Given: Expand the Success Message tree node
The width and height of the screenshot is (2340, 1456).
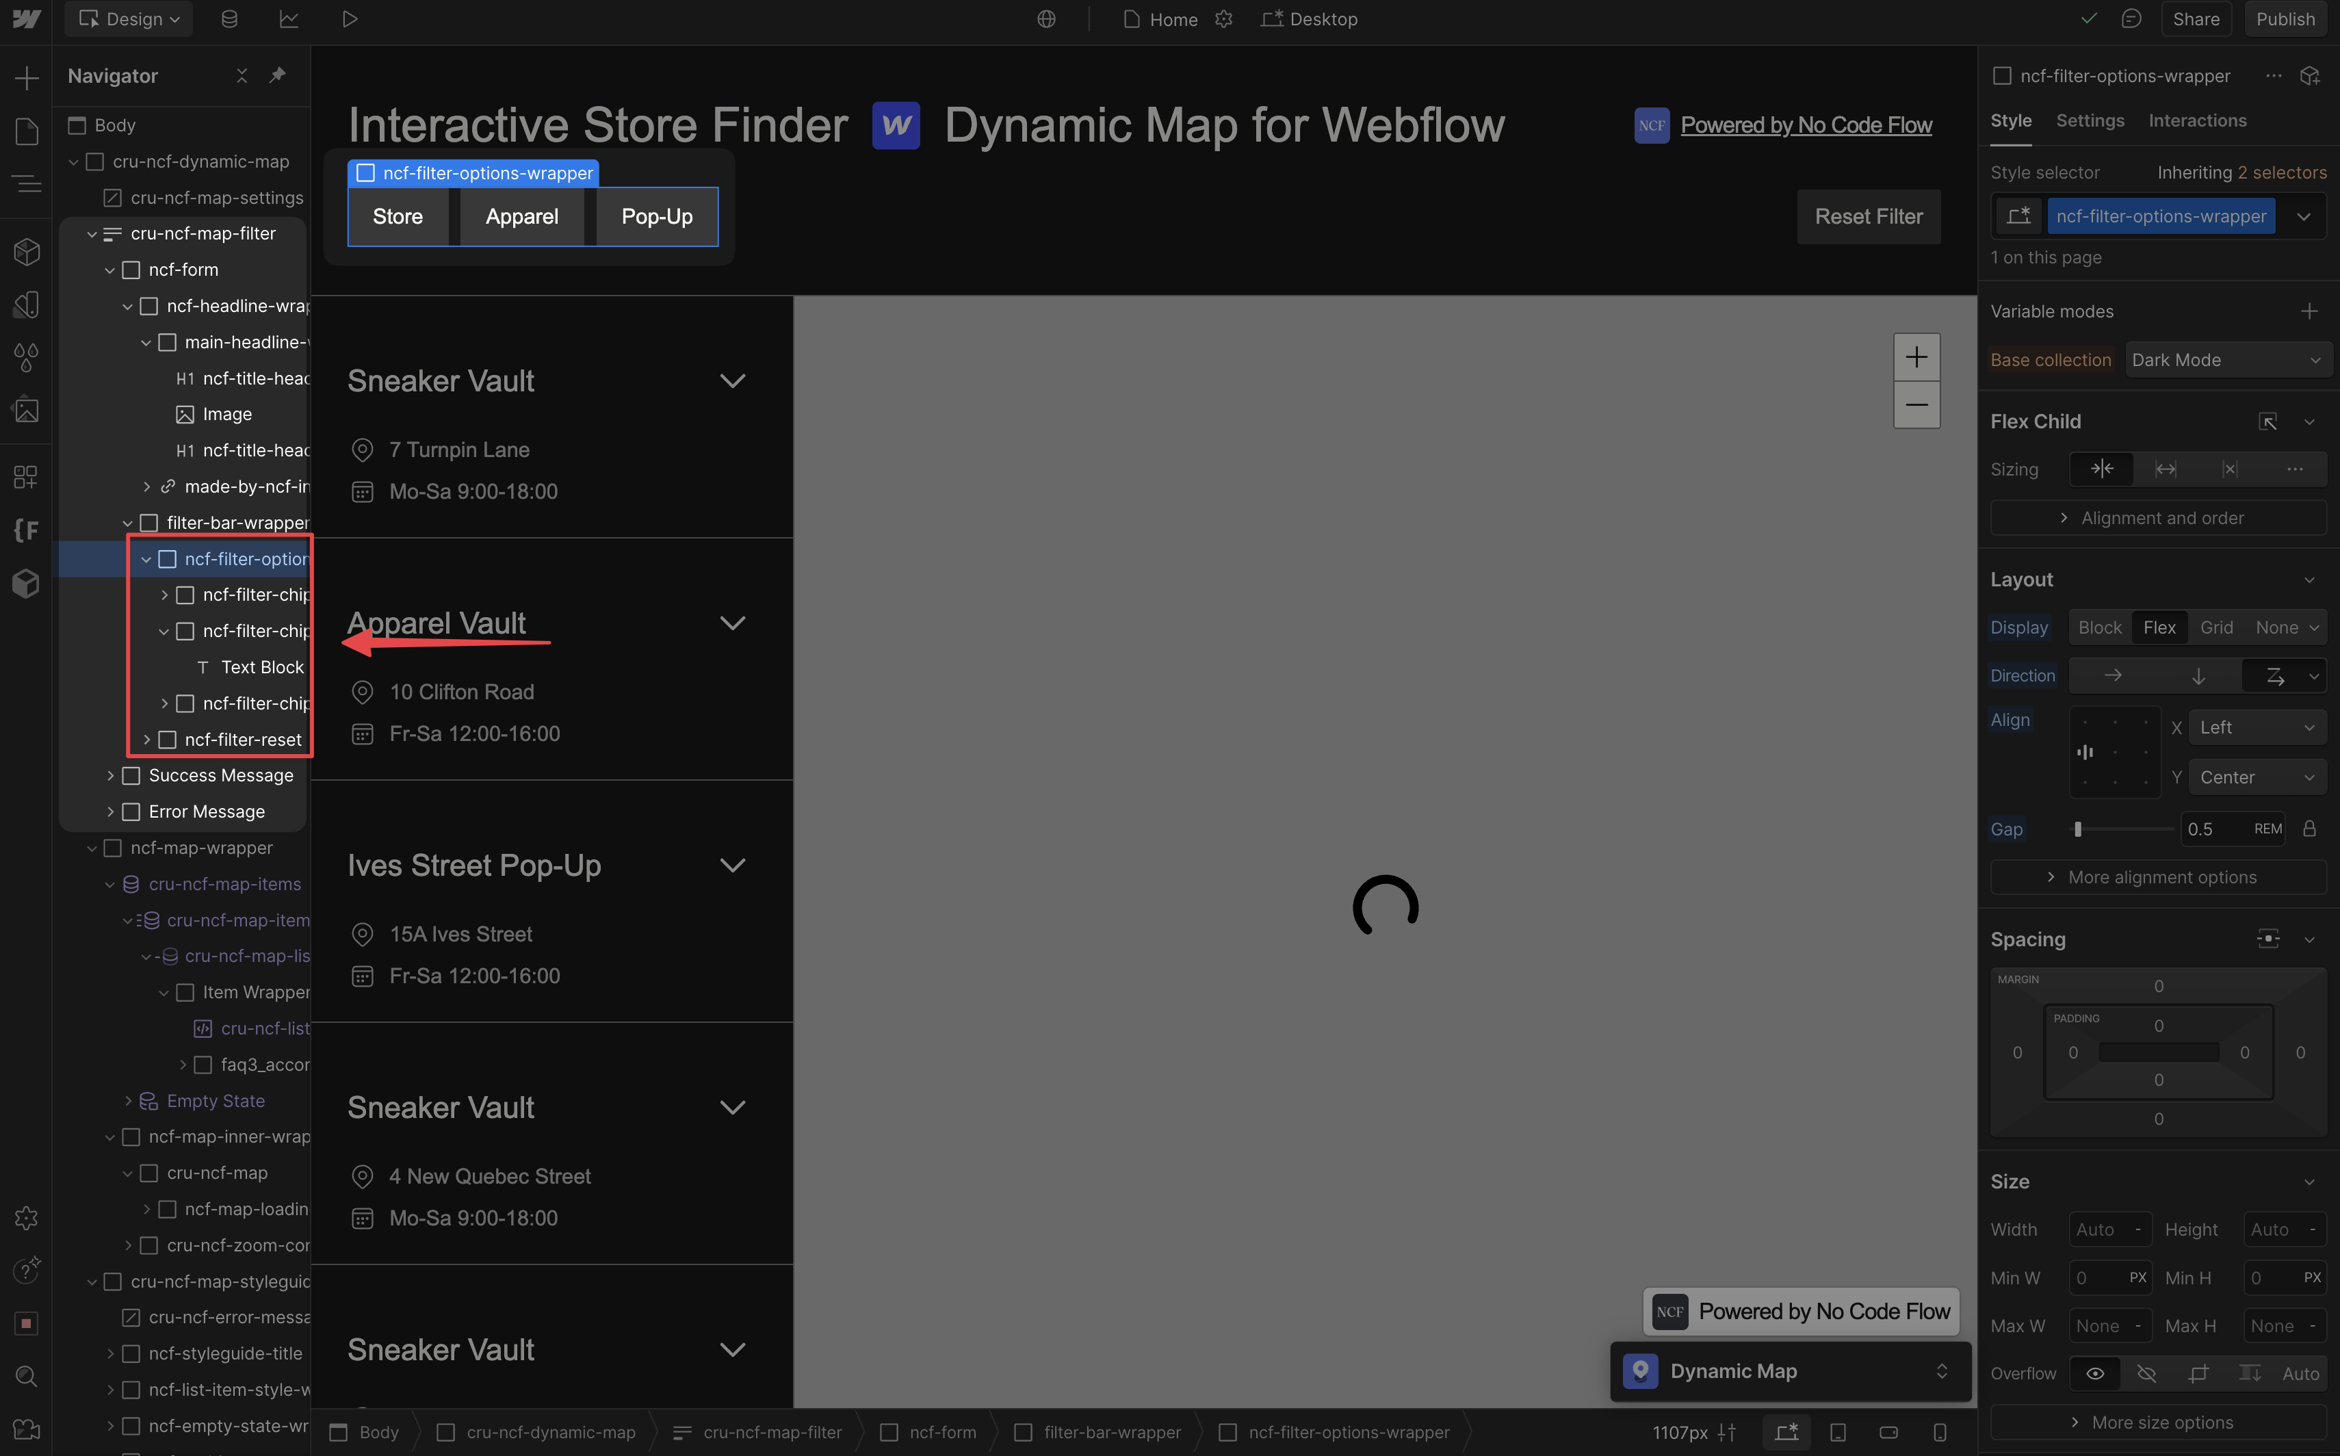Looking at the screenshot, I should tap(109, 776).
